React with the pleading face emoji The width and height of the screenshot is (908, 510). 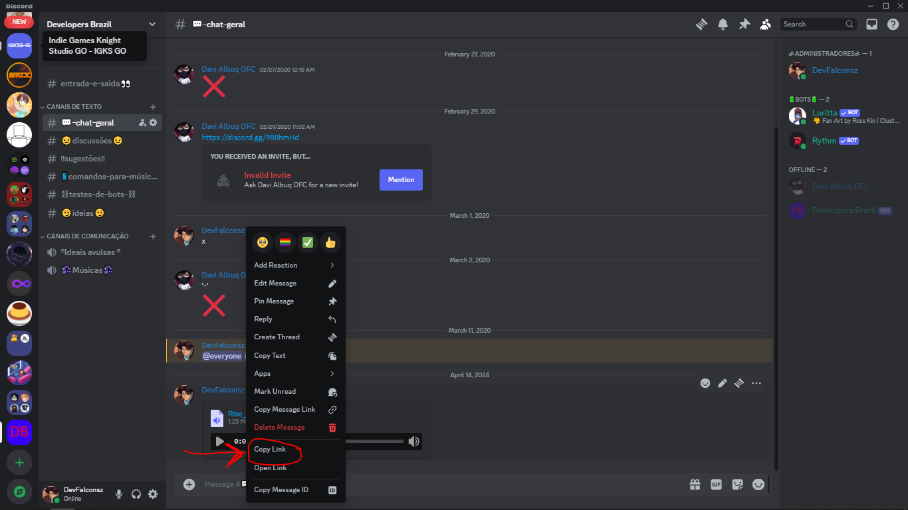tap(262, 243)
